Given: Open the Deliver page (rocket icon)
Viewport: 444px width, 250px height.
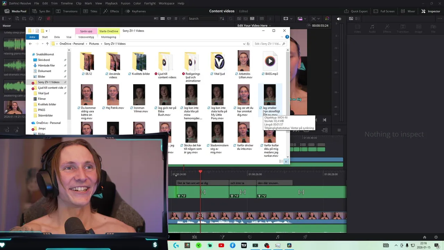Looking at the screenshot, I should [x=305, y=237].
